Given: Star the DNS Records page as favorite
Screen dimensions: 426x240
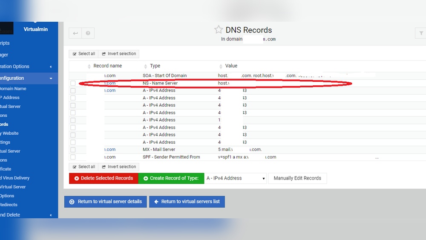Looking at the screenshot, I should tap(219, 29).
